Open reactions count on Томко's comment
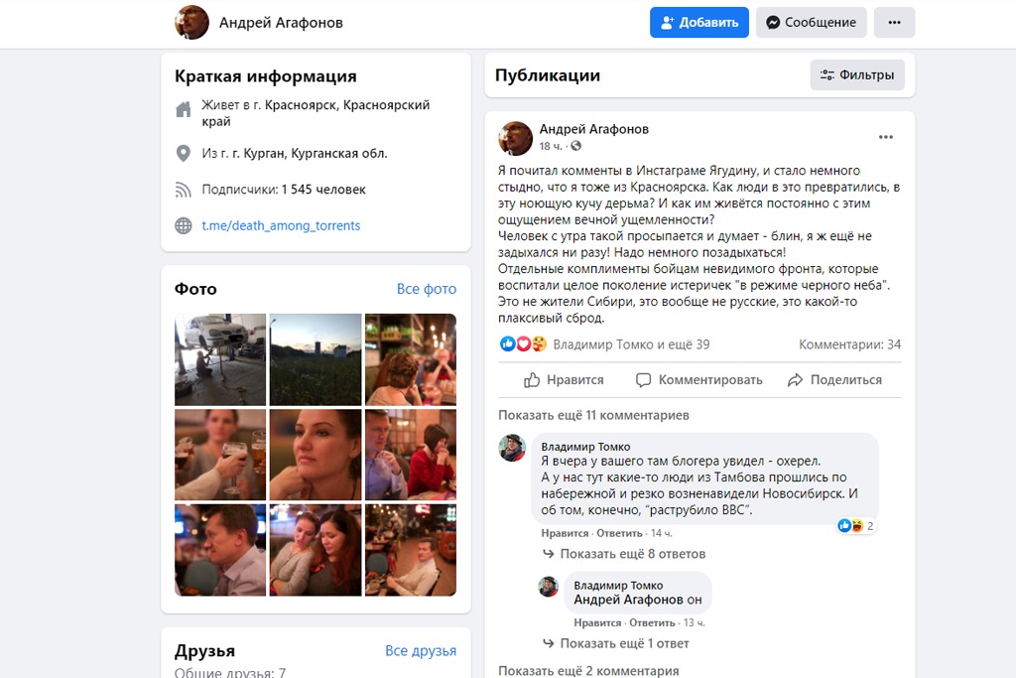This screenshot has height=678, width=1016. pyautogui.click(x=856, y=526)
